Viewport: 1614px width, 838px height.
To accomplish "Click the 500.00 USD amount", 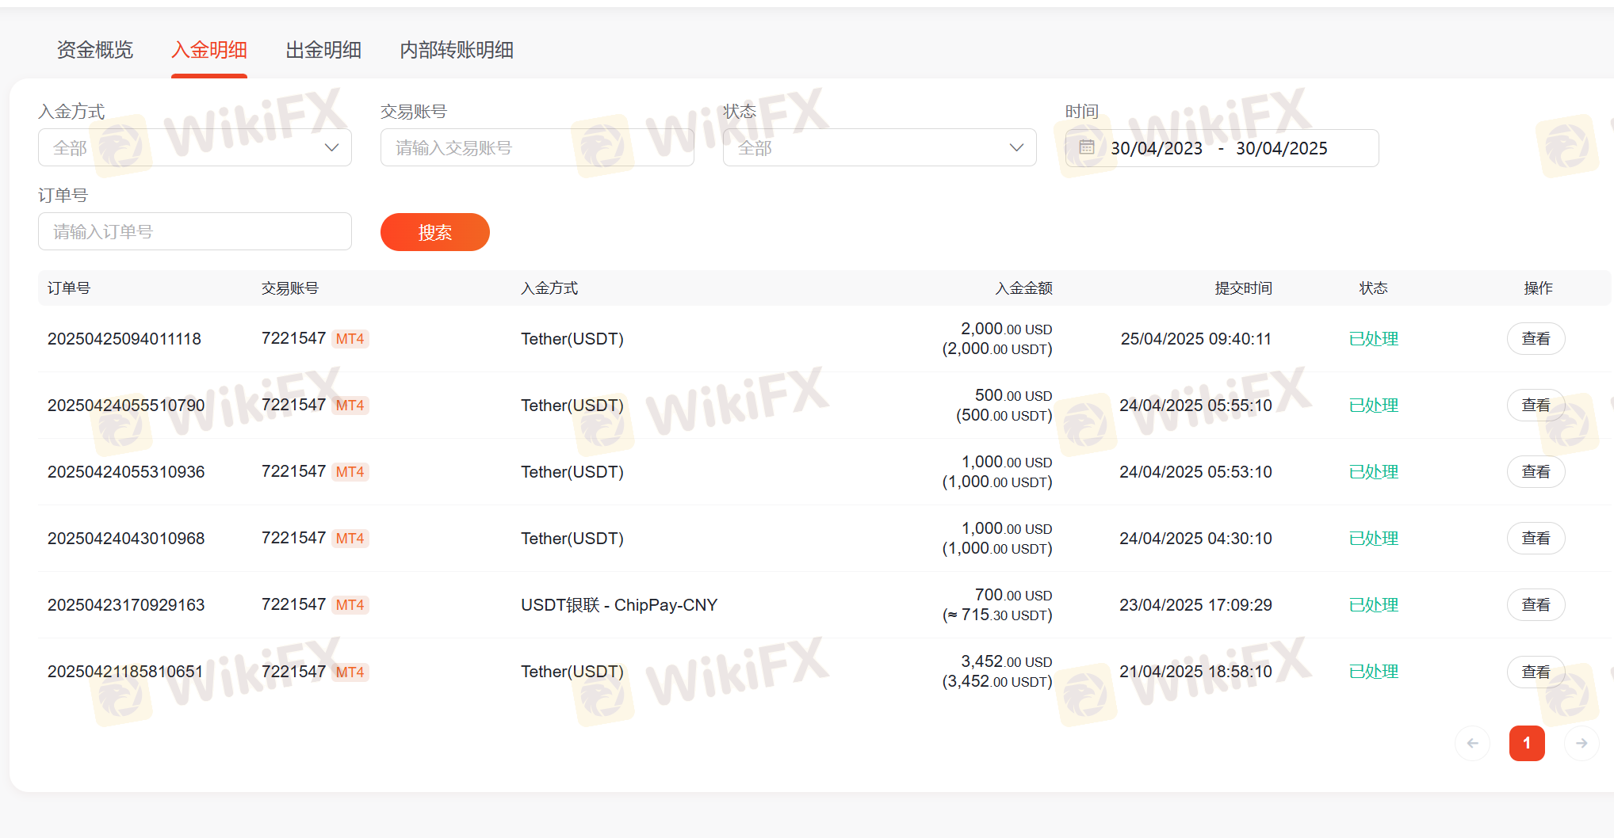I will click(1014, 395).
